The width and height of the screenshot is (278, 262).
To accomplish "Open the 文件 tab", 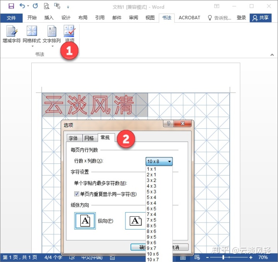I will (x=11, y=18).
